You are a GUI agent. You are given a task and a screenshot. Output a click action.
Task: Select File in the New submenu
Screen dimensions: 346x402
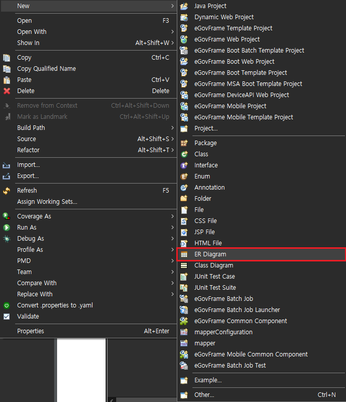[262, 210]
